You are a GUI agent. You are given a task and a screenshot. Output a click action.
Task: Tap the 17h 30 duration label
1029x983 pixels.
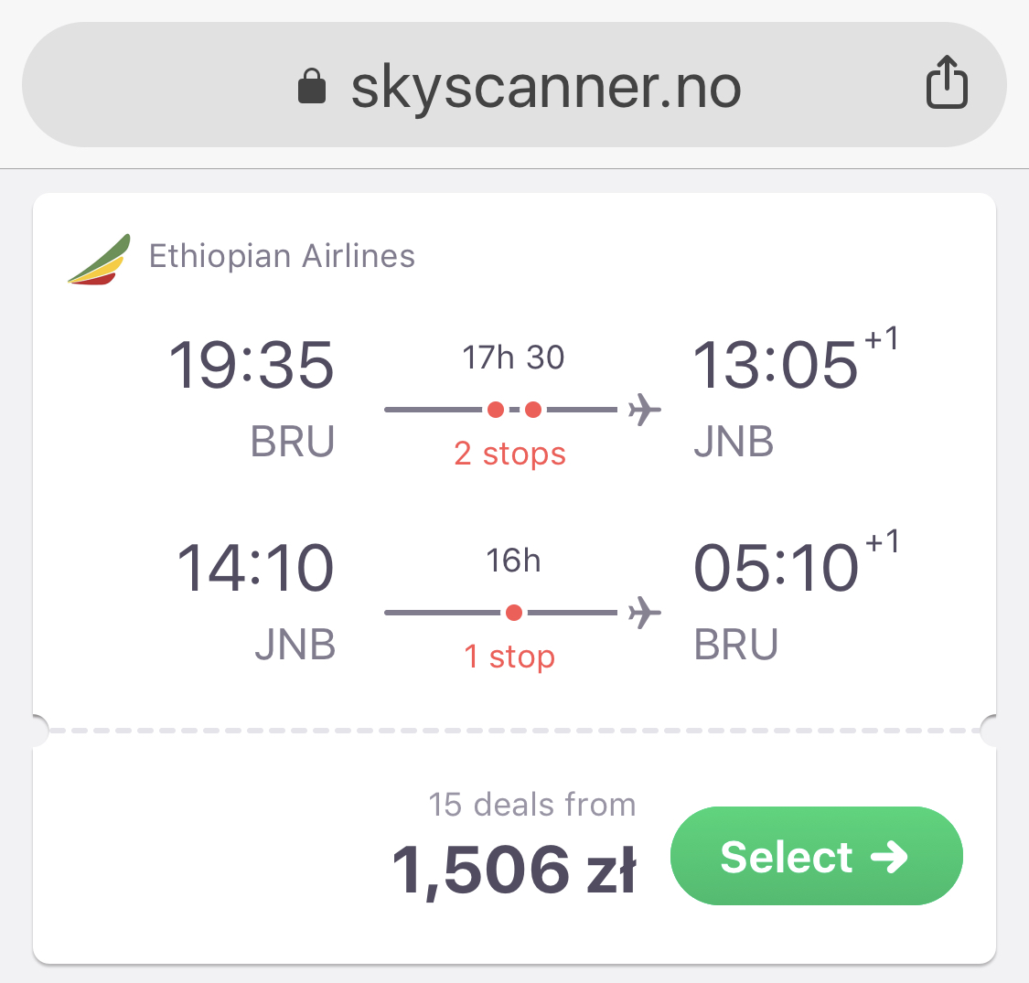[513, 358]
